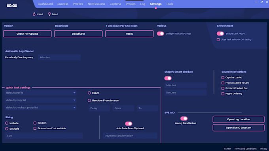Go to the Notifications tab
Viewport: 269px width, 151px height.
click(x=97, y=4)
